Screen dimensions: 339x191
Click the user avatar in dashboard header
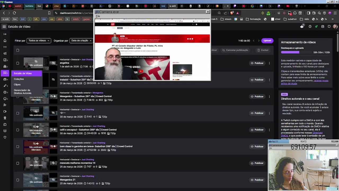coord(335,27)
